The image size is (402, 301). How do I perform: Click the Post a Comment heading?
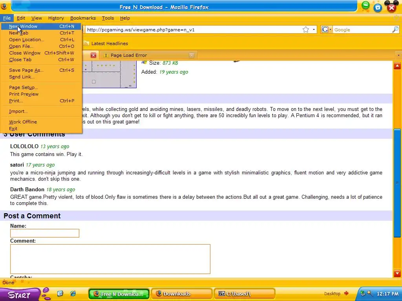coord(32,216)
